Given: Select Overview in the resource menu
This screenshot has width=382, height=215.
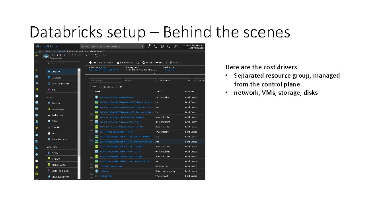Looking at the screenshot, I should click(62, 71).
